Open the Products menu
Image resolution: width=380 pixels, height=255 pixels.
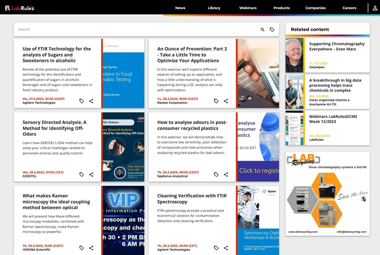pyautogui.click(x=281, y=8)
